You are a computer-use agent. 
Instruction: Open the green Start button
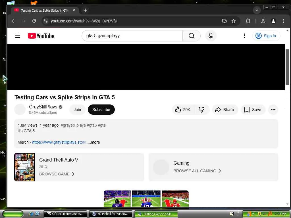13,214
